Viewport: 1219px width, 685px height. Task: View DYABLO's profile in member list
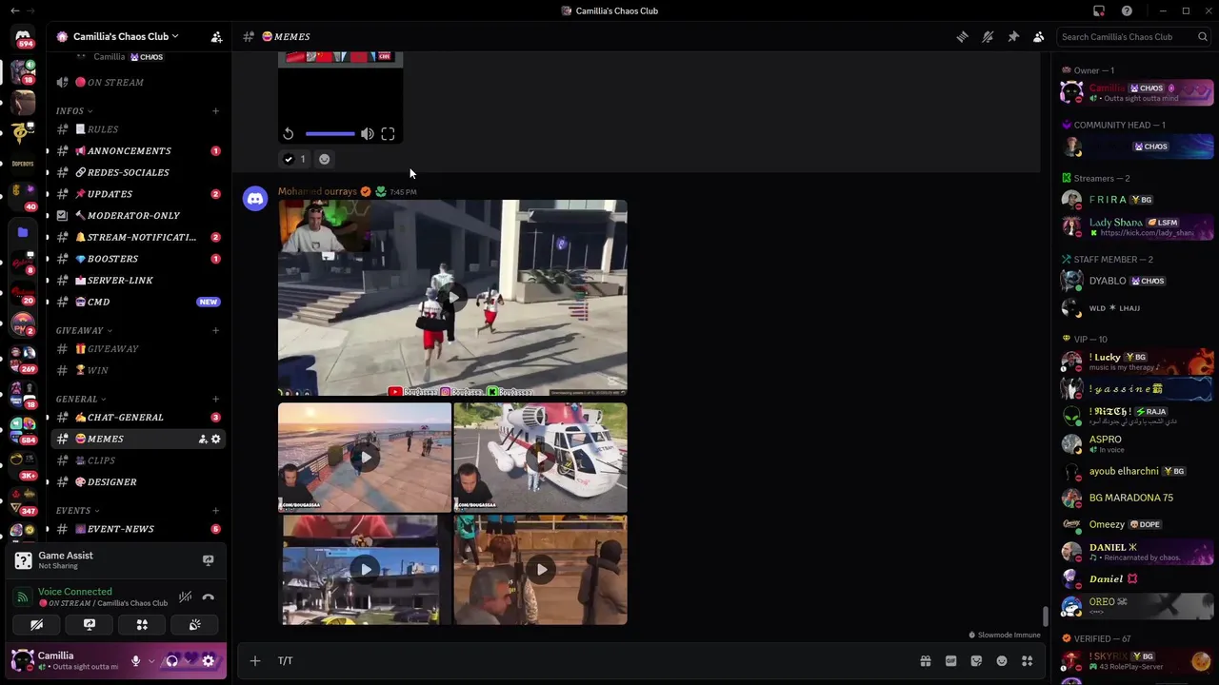coord(1137,282)
